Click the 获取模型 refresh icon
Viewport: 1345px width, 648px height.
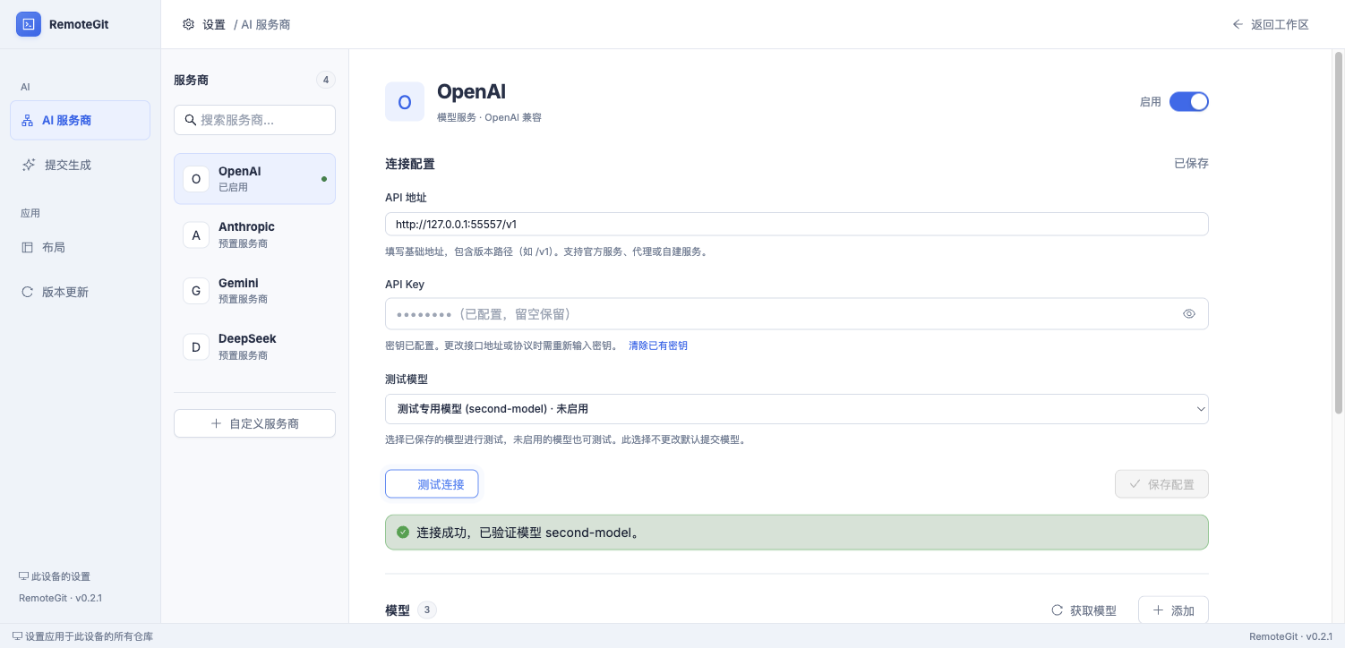(x=1057, y=610)
